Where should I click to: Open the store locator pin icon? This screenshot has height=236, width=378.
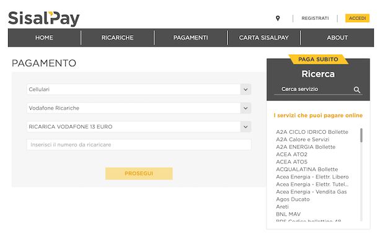(278, 19)
